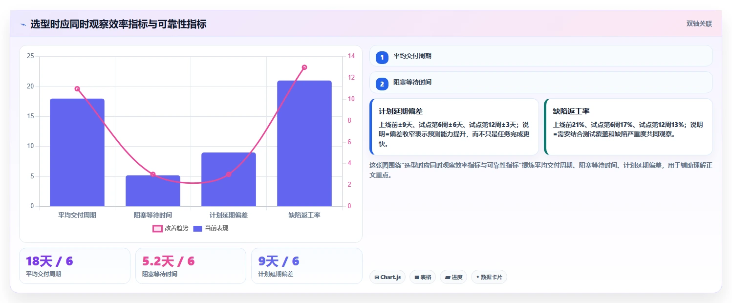Viewport: 732px width, 303px height.
Task: Click the 双轴关联 tag in the header
Action: click(x=699, y=23)
